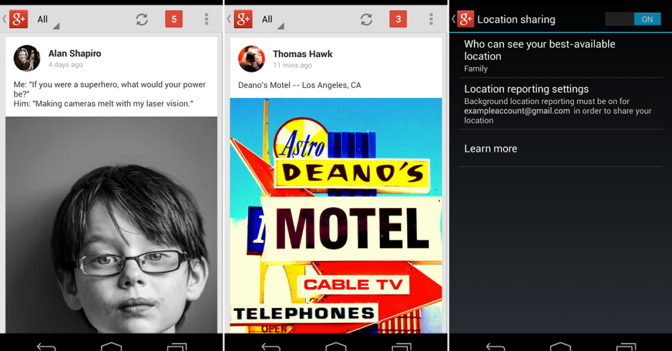Tap the Google+ logo in Alan Shapiro's screen

18,20
